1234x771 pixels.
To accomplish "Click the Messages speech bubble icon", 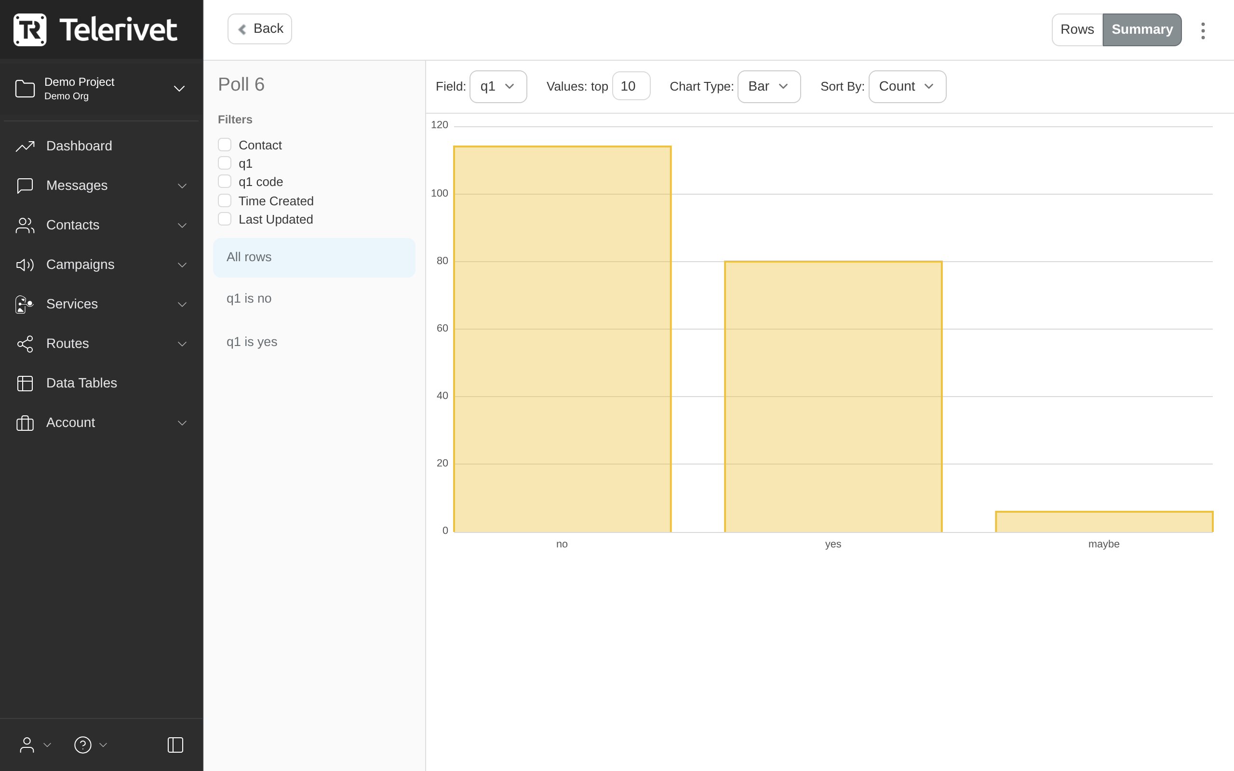I will click(x=25, y=186).
